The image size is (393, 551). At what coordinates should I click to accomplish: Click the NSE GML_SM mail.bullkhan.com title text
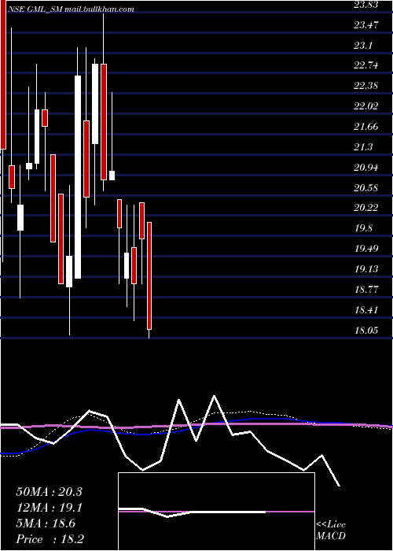(71, 9)
